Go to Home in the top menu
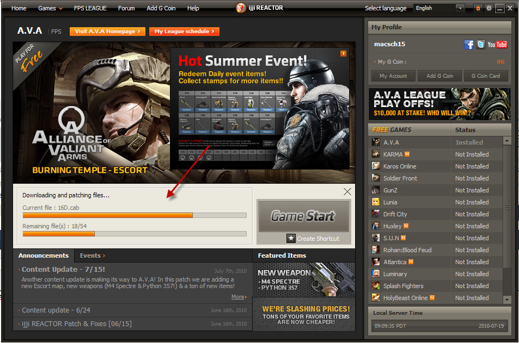The height and width of the screenshot is (343, 519). point(19,8)
